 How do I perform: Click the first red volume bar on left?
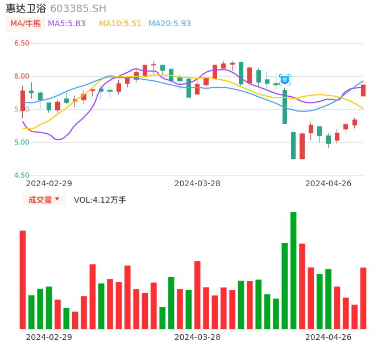(23, 279)
